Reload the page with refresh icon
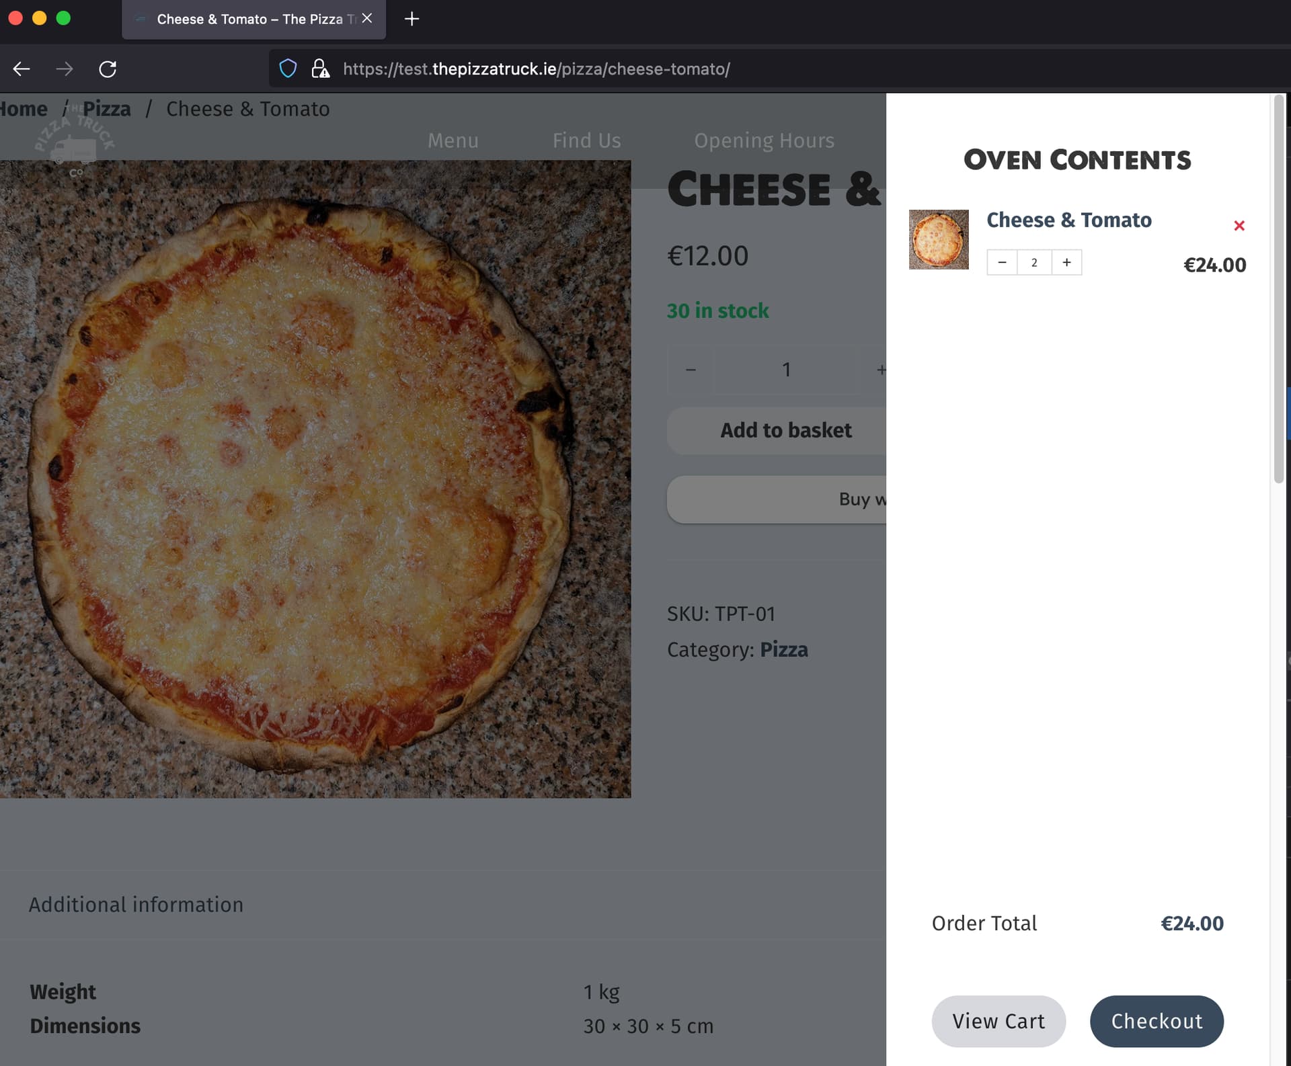 click(x=108, y=69)
